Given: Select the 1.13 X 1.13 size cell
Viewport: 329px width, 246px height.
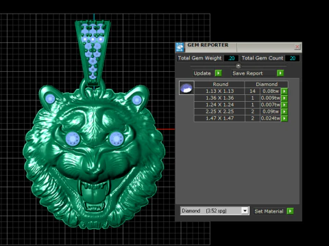Looking at the screenshot, I should (x=219, y=91).
